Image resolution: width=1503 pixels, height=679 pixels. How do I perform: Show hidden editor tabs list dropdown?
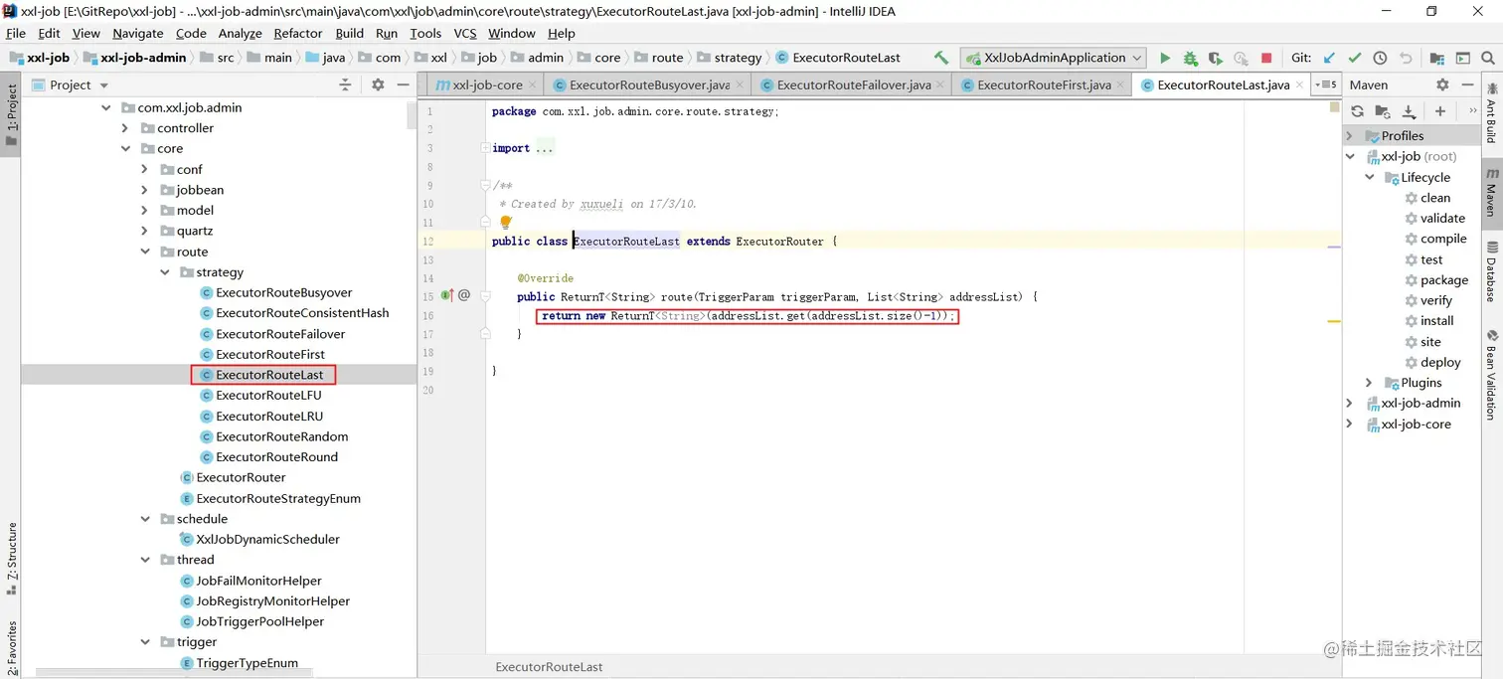tap(1326, 85)
